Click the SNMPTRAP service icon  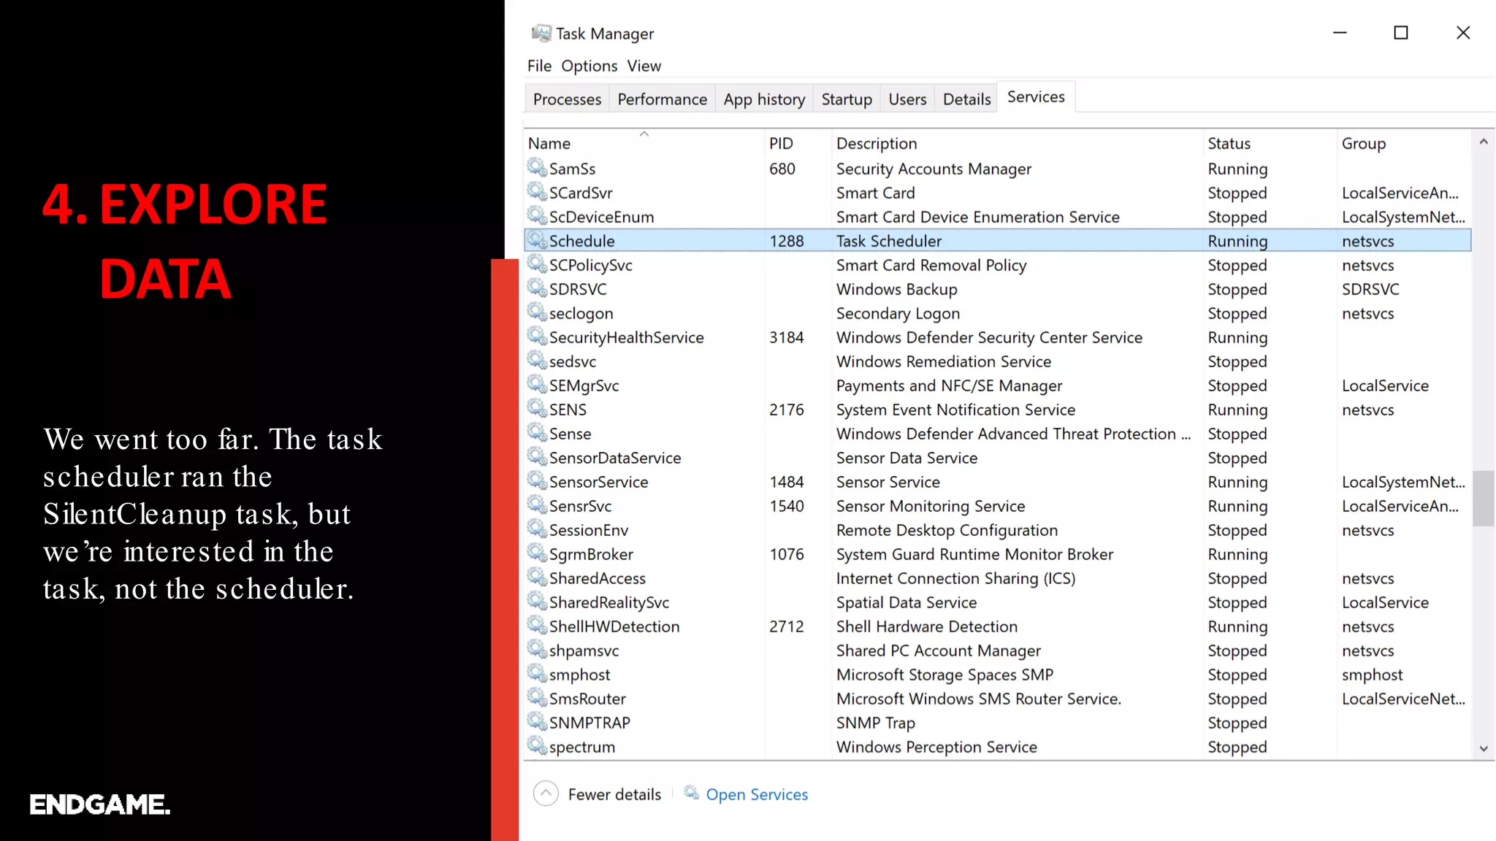538,722
